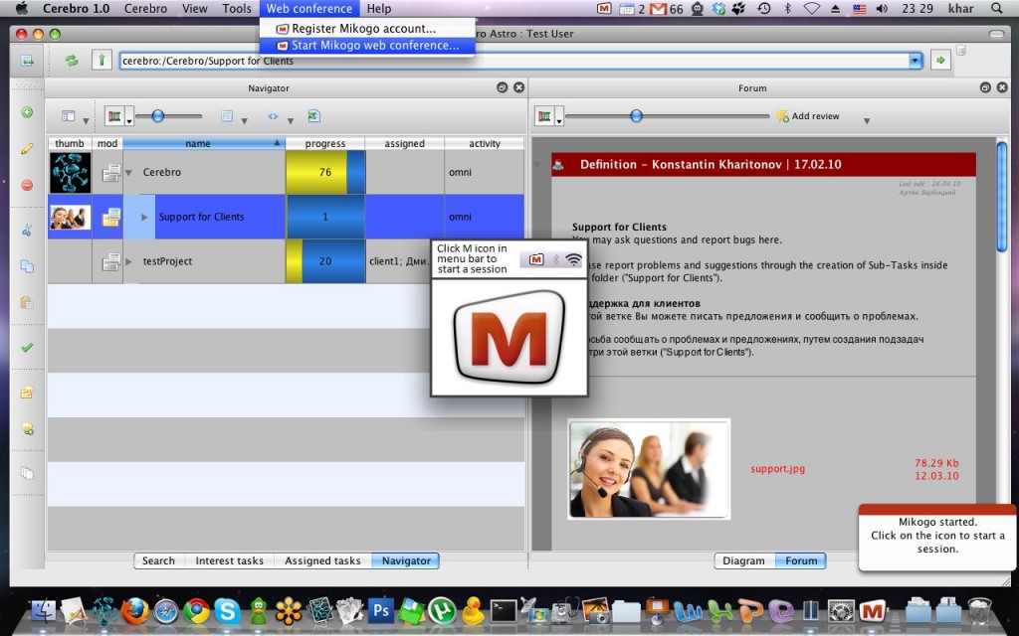Open the address bar dropdown arrow
The image size is (1019, 636).
(915, 61)
